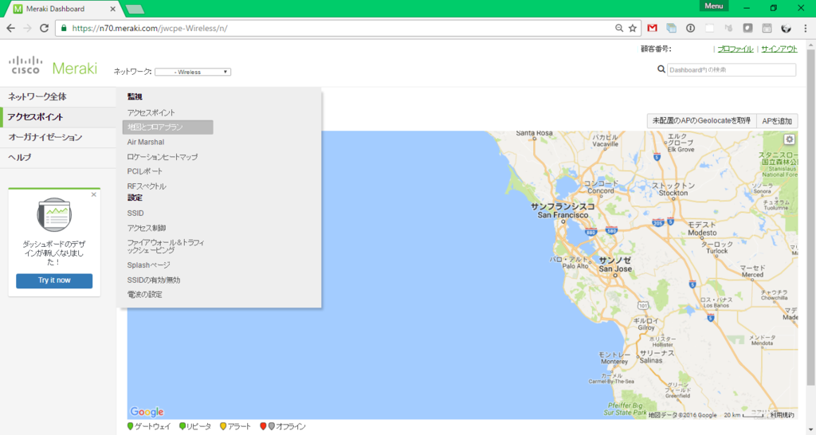The width and height of the screenshot is (816, 435).
Task: Choose アクセスポイント under 監視 submenu
Action: pos(151,112)
